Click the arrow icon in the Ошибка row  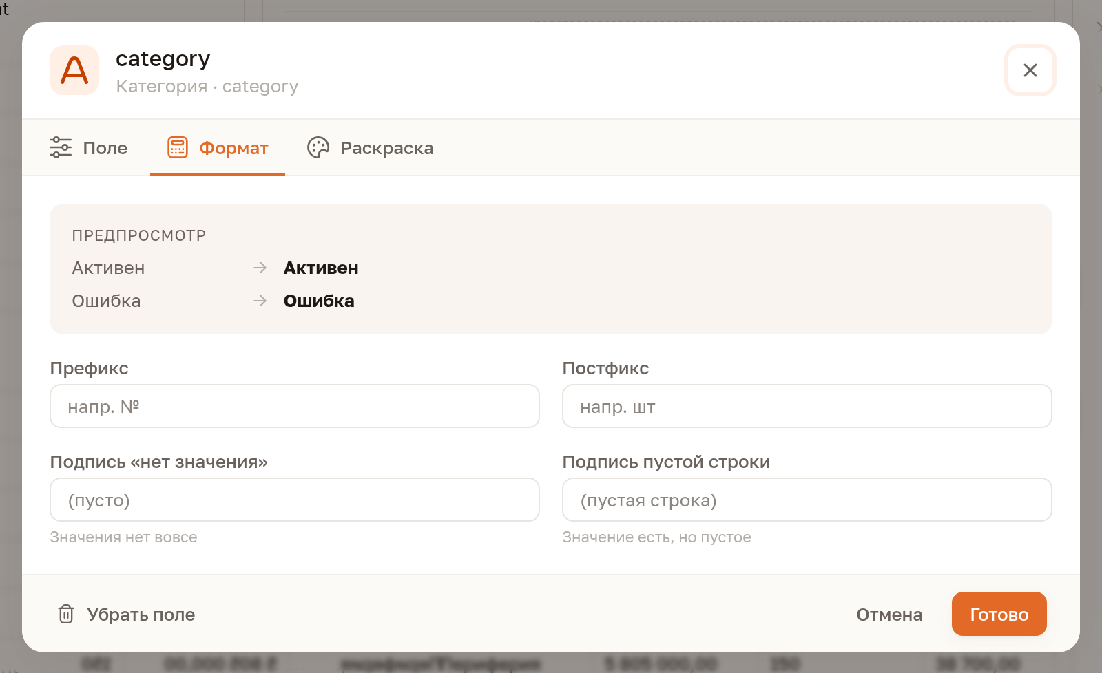(260, 301)
